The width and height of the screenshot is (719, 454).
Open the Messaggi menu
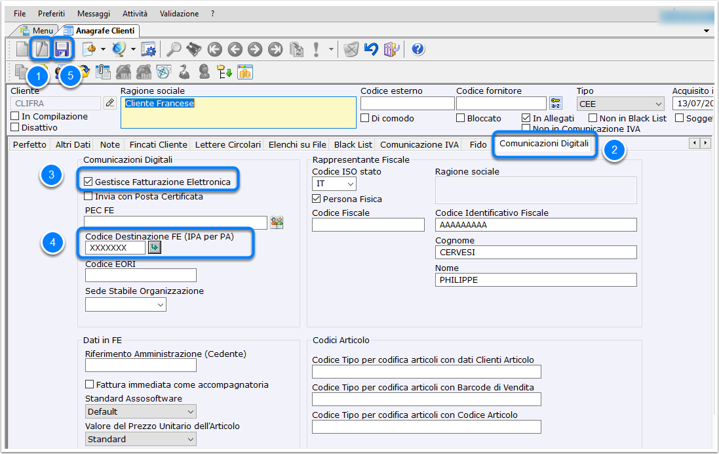pyautogui.click(x=94, y=14)
